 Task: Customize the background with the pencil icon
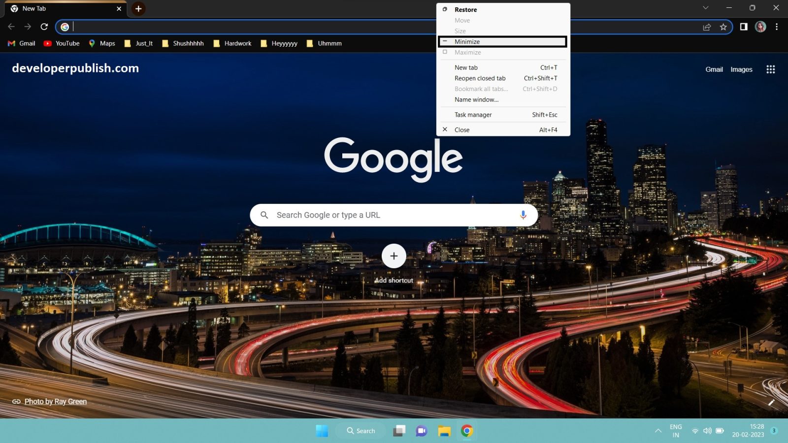pos(772,403)
